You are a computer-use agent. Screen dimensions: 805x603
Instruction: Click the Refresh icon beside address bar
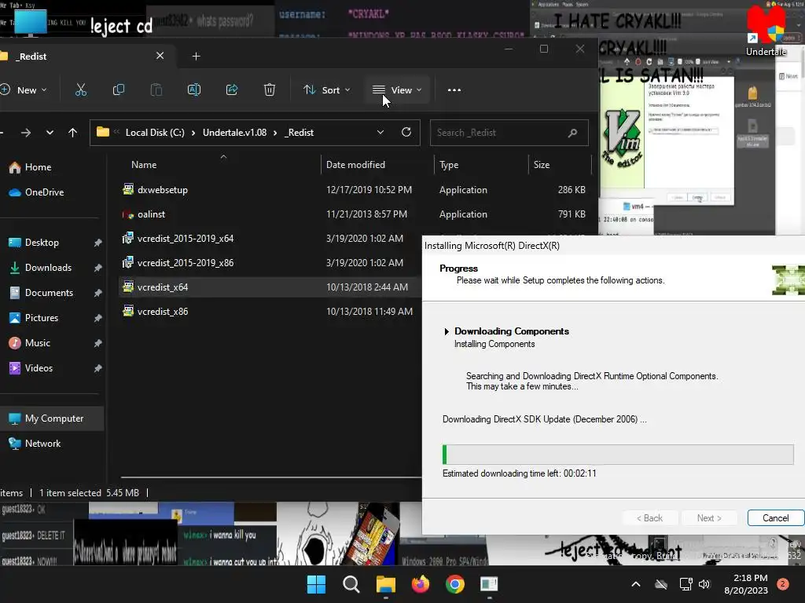coord(406,132)
